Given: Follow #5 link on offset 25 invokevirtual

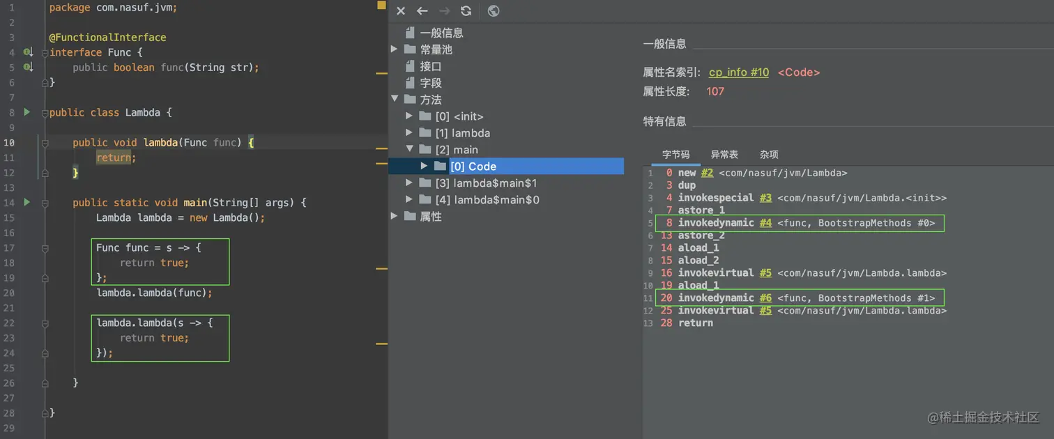Looking at the screenshot, I should click(765, 311).
